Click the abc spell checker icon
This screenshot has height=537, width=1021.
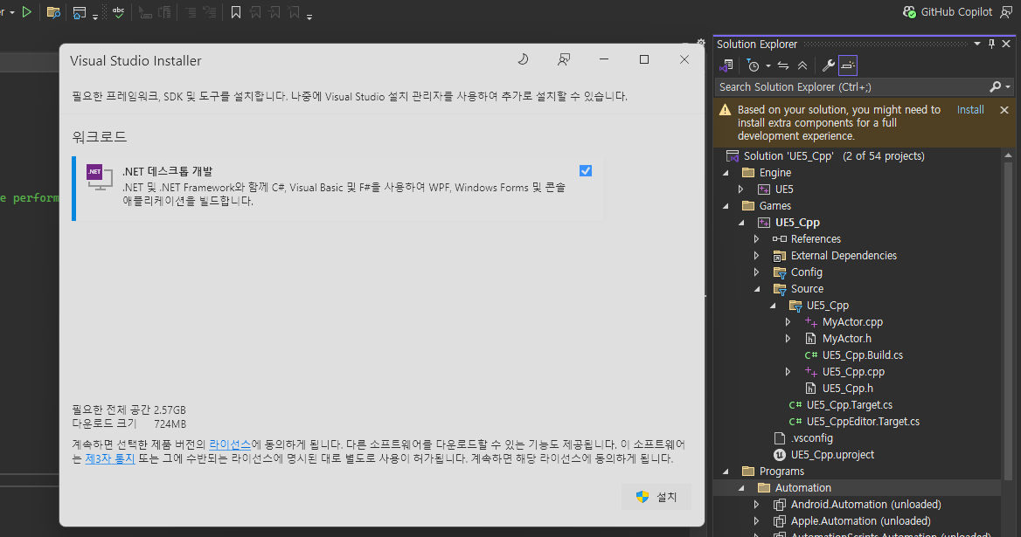(118, 12)
